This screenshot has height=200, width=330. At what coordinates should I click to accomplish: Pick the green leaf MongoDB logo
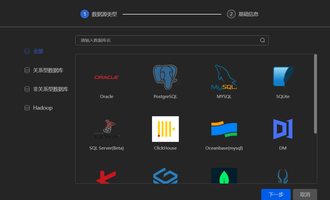[x=224, y=175]
